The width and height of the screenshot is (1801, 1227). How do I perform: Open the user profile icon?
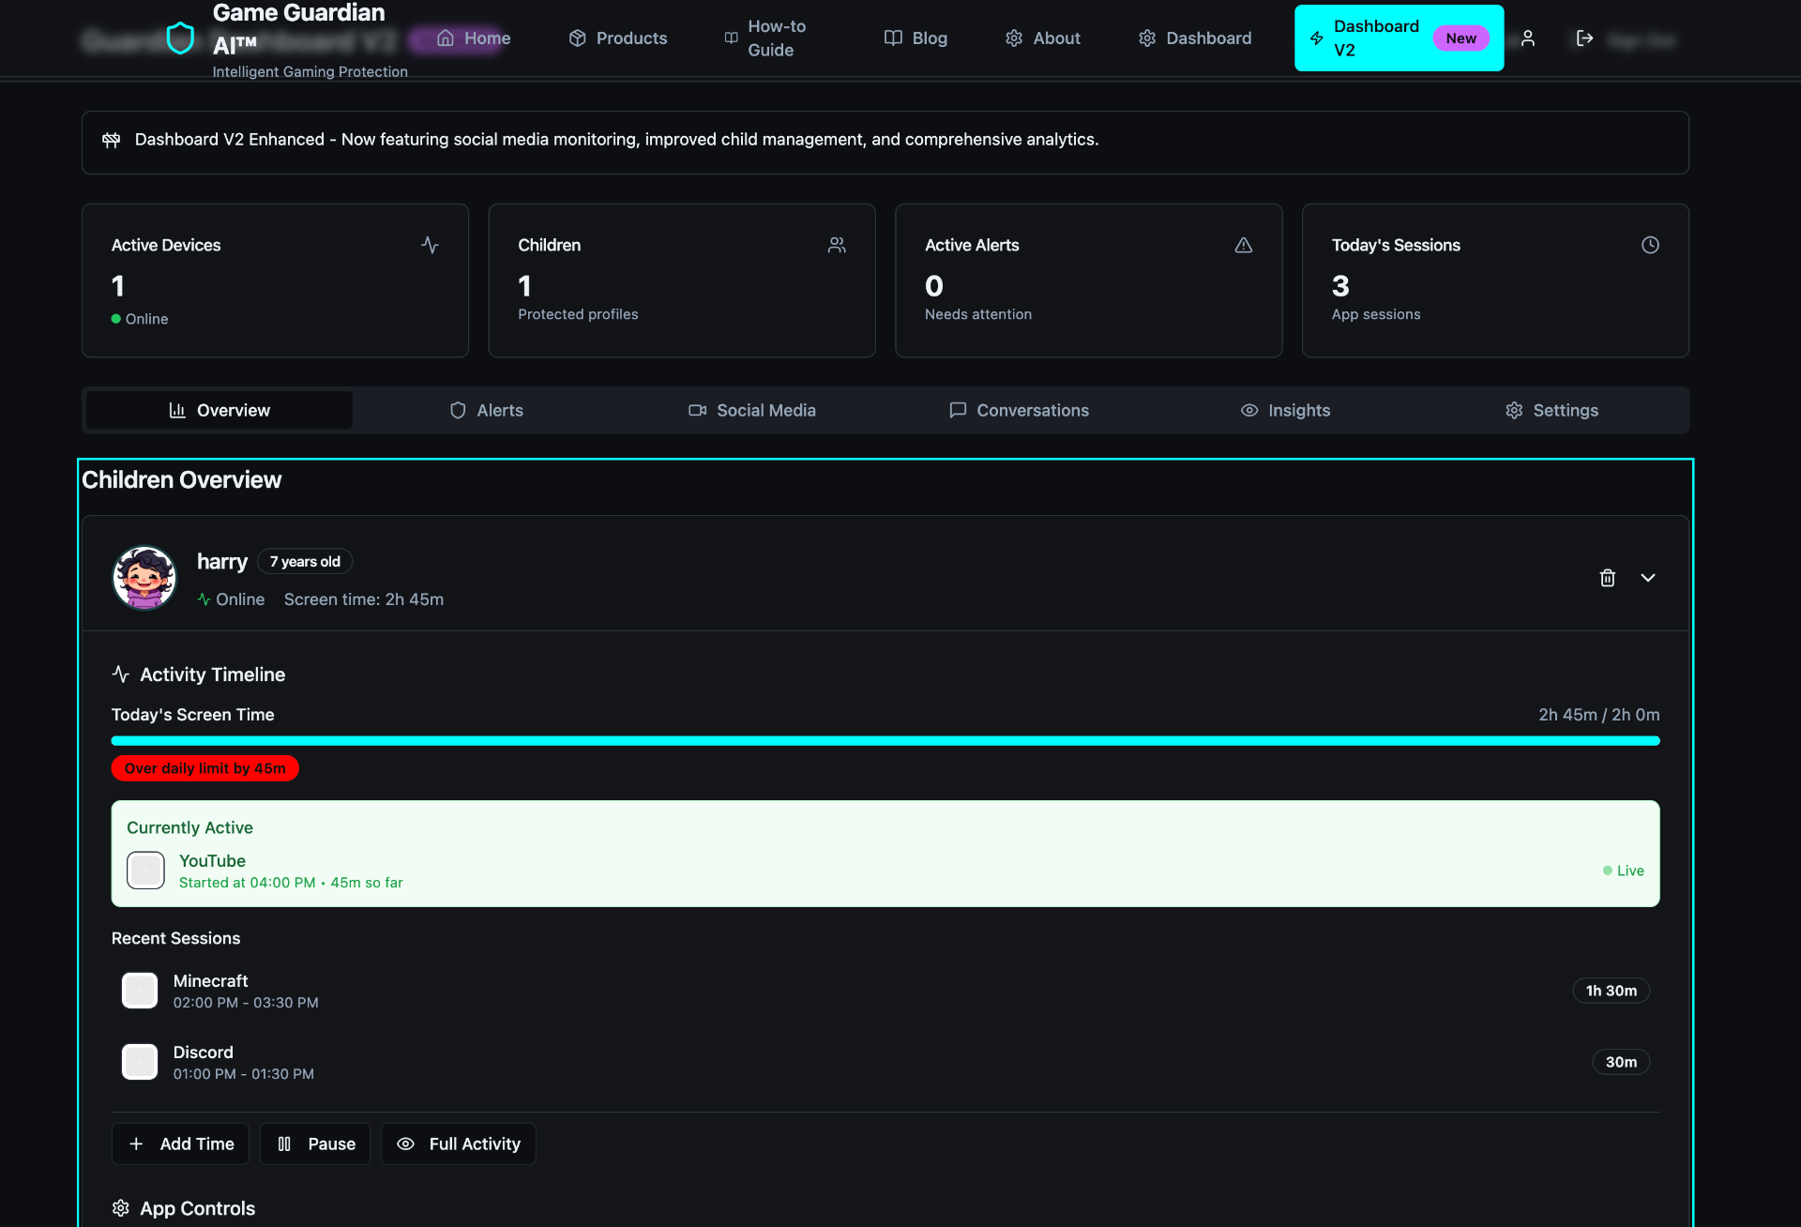coord(1528,38)
